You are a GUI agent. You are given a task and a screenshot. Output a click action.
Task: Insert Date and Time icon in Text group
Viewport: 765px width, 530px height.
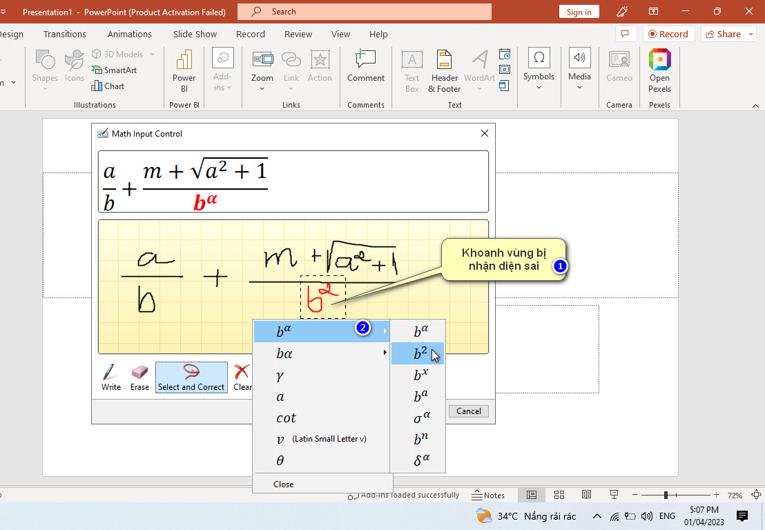point(505,54)
